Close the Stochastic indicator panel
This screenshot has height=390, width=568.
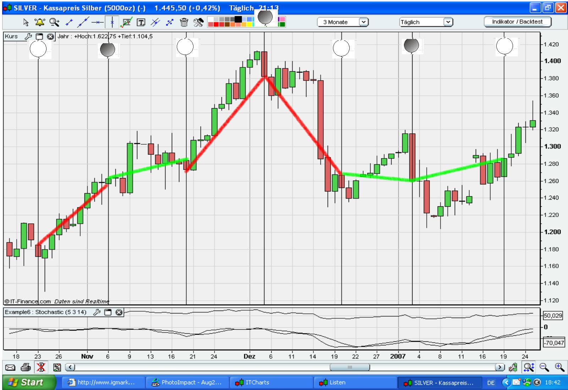(119, 312)
